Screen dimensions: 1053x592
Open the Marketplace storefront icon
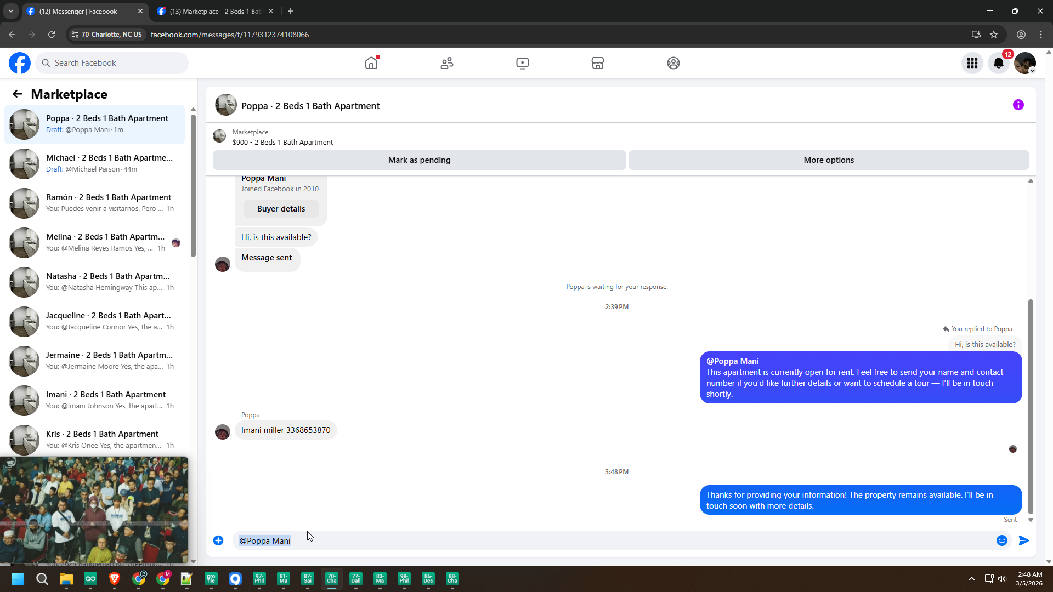(598, 63)
